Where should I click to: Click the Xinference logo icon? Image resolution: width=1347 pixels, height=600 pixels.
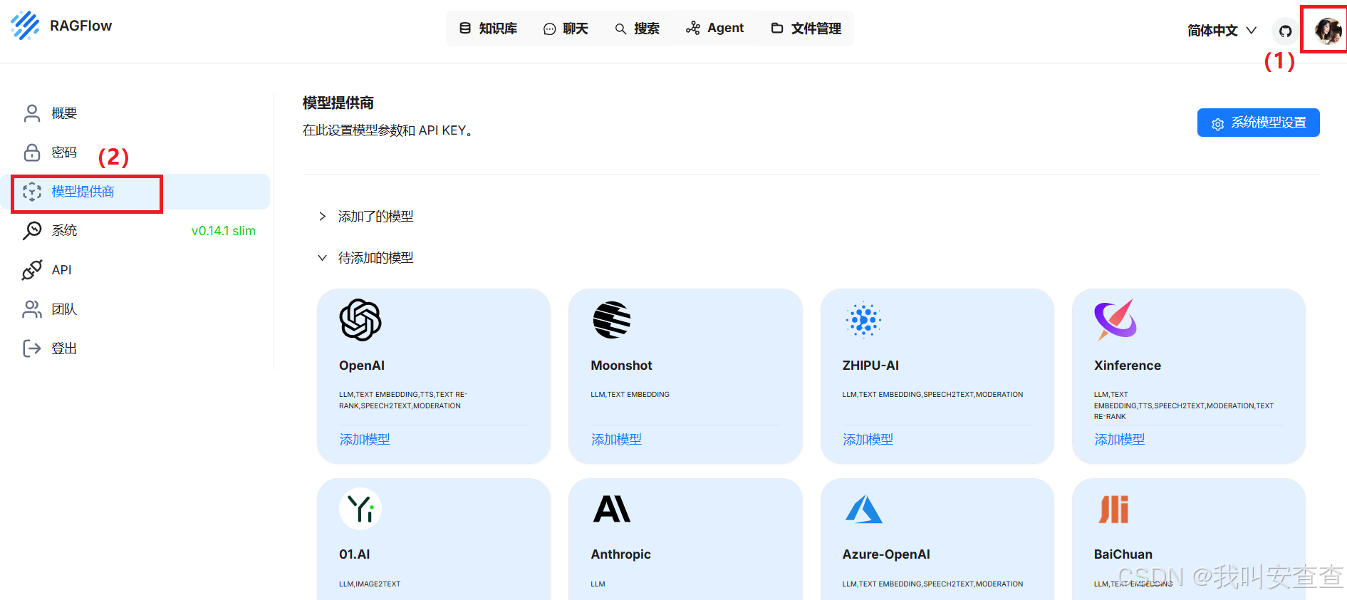pyautogui.click(x=1115, y=320)
